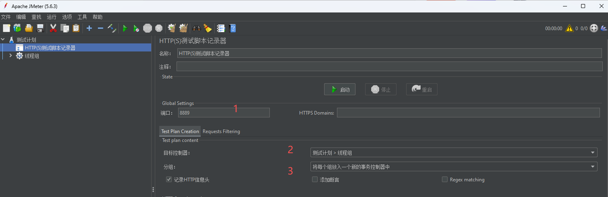Start test with green play icon
This screenshot has width=608, height=197.
coord(125,28)
